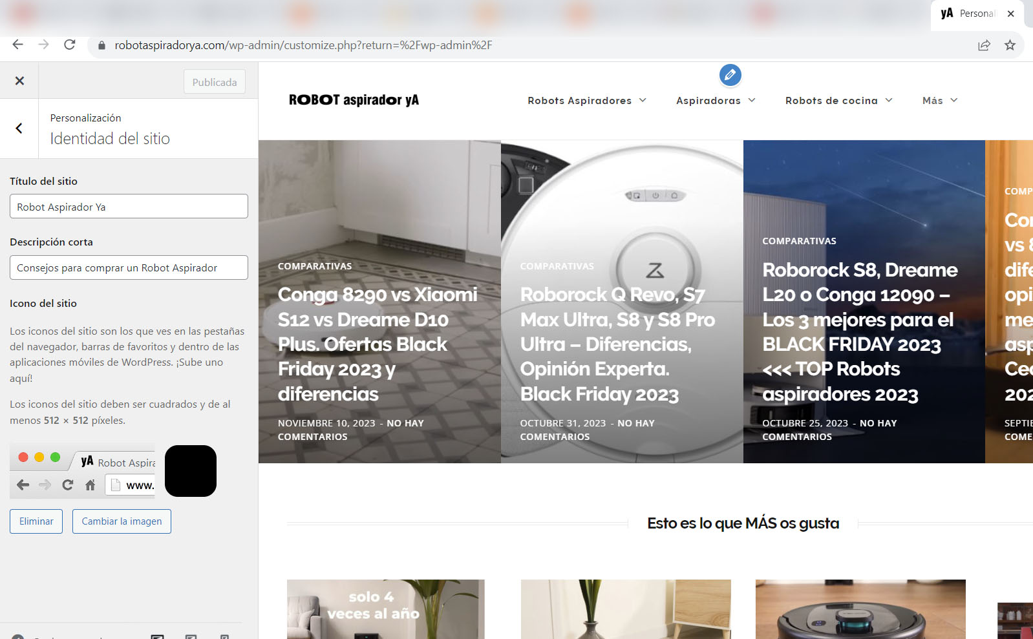Open the Robots de cocina menu
This screenshot has width=1033, height=639.
point(831,101)
